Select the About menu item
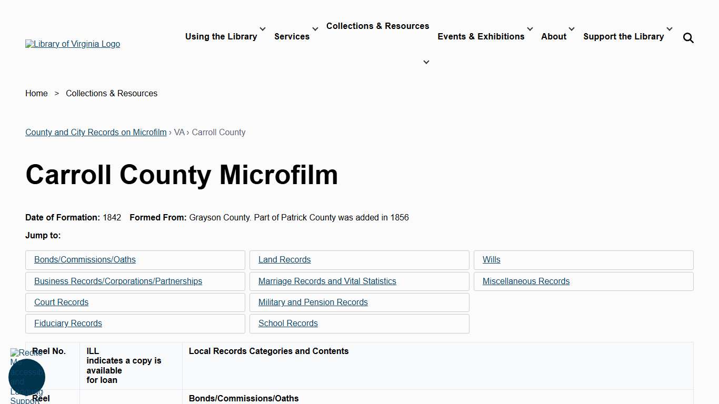 click(x=553, y=36)
